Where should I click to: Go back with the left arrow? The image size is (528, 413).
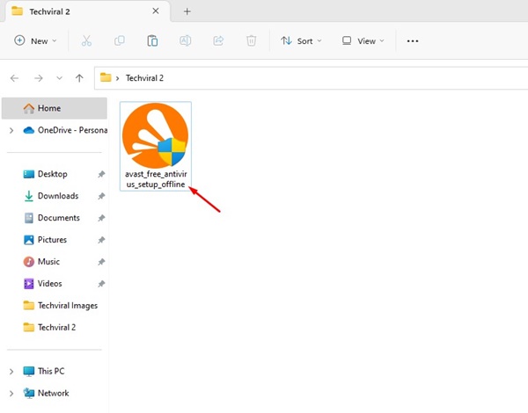14,78
